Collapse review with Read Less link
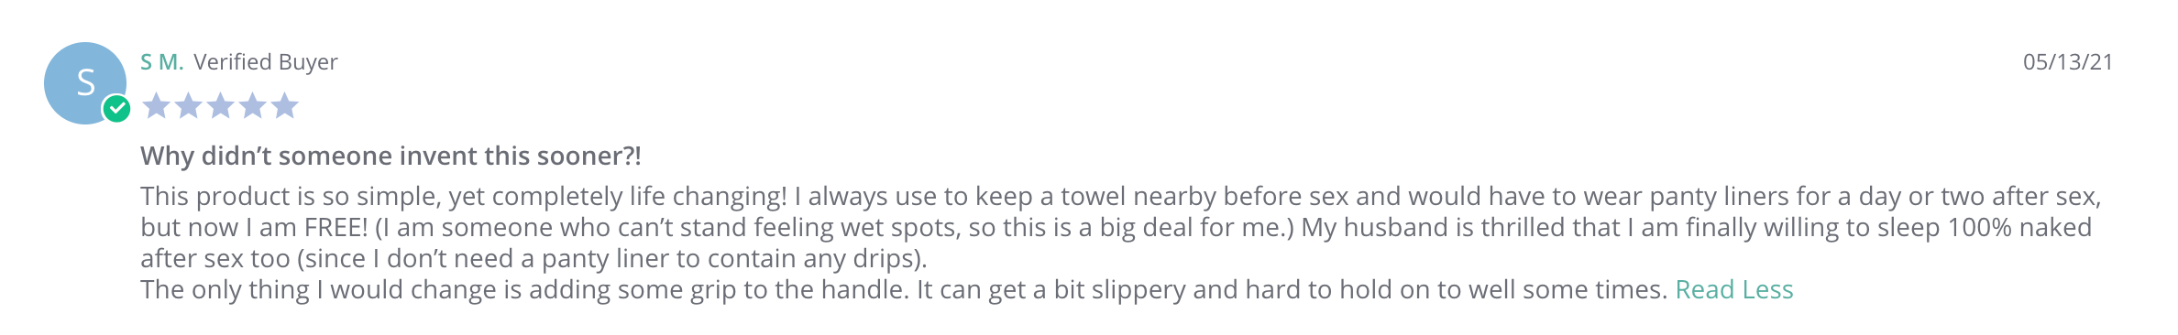Image resolution: width=2178 pixels, height=335 pixels. 1733,290
